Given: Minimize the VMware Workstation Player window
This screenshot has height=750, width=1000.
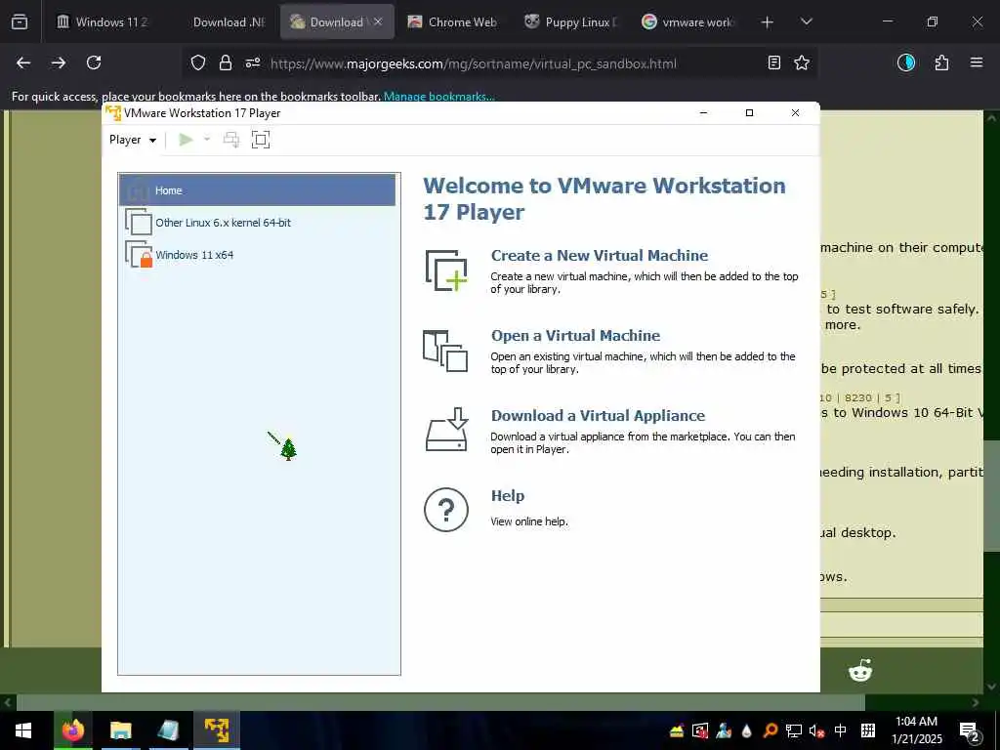Looking at the screenshot, I should click(703, 113).
